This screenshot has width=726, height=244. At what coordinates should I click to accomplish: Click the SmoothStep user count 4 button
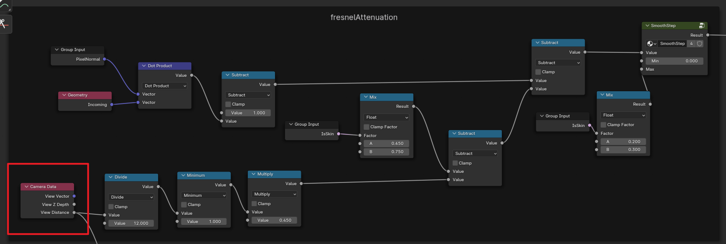click(691, 44)
